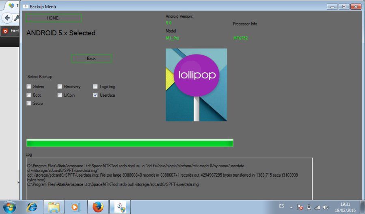Select the Recovery backup checkbox
Viewport: 365px width, 214px height.
coord(60,86)
